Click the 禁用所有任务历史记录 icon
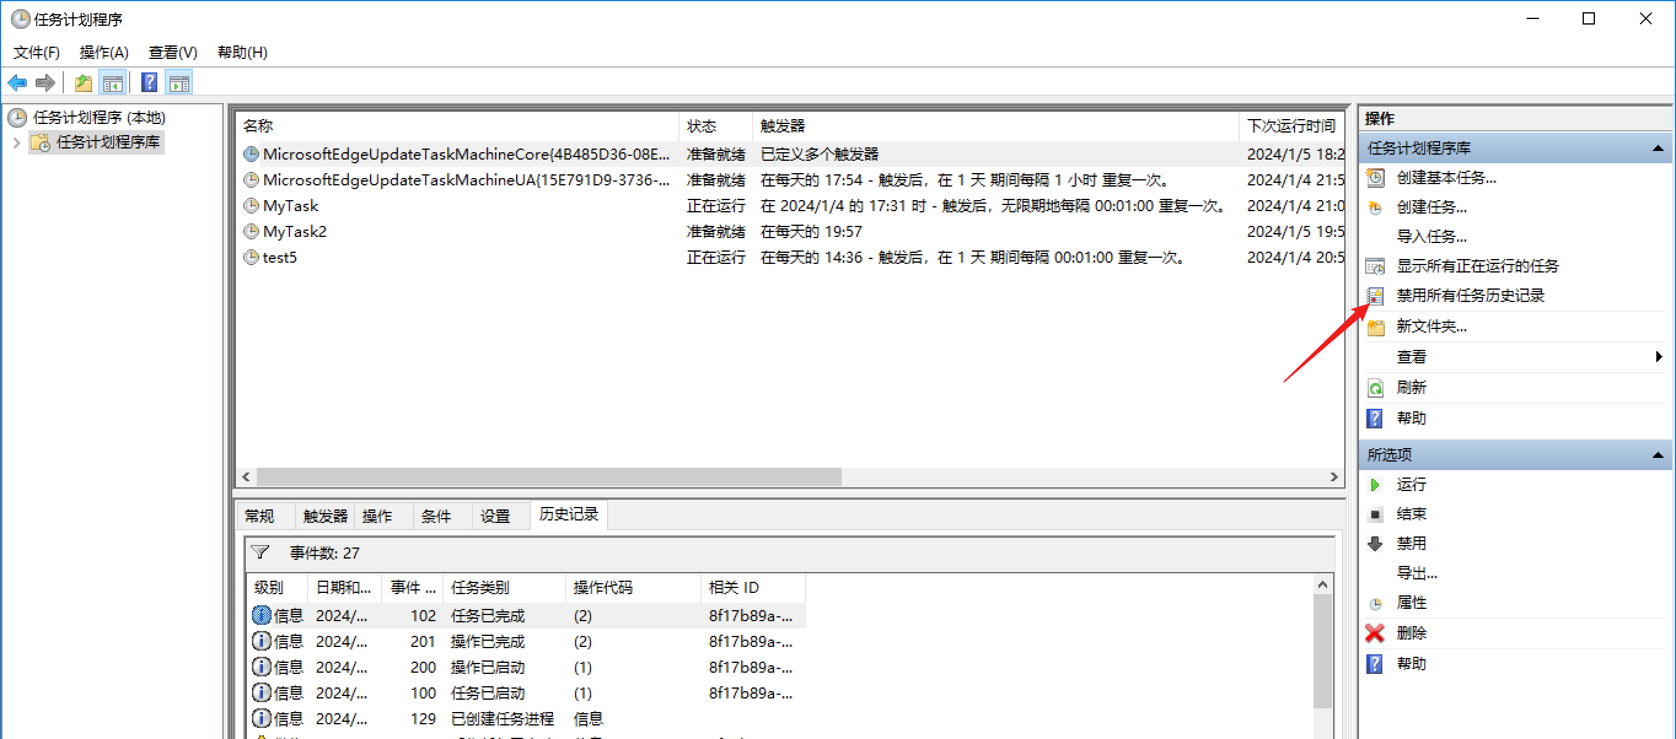This screenshot has height=739, width=1676. click(1376, 296)
